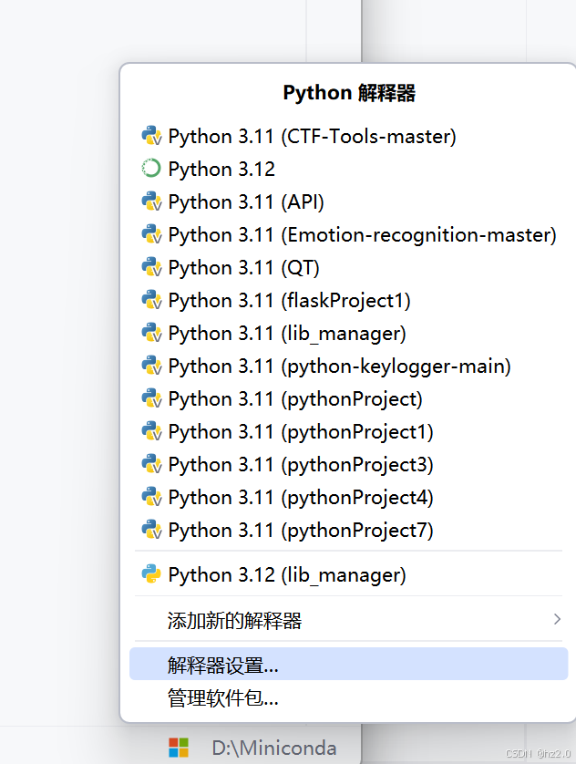Choose Python 3.11 (lib_manager) interpreter
The height and width of the screenshot is (764, 576).
(349, 333)
